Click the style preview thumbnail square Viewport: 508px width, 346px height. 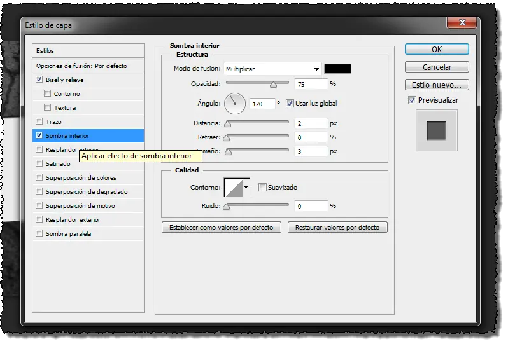pyautogui.click(x=437, y=130)
